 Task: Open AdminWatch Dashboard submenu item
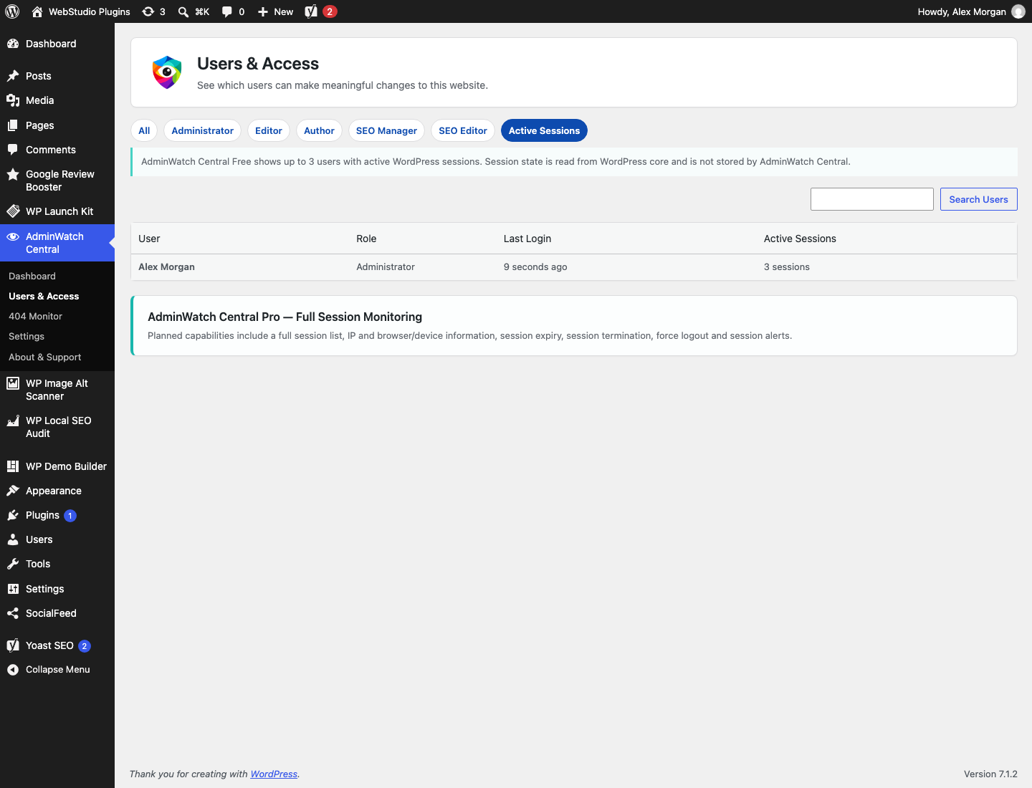pyautogui.click(x=32, y=276)
